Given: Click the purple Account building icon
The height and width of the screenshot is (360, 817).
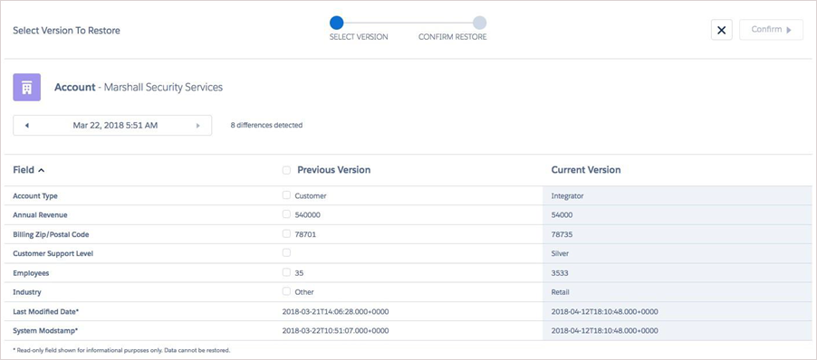Looking at the screenshot, I should click(x=26, y=88).
